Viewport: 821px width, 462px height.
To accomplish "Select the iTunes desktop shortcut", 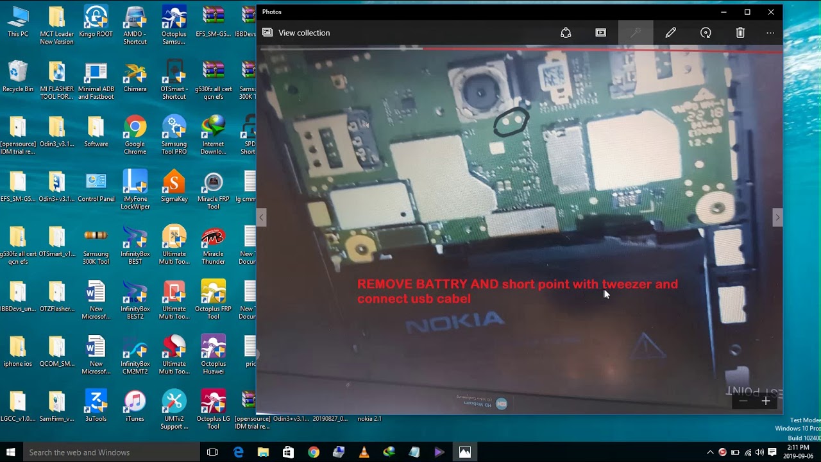I will point(135,406).
